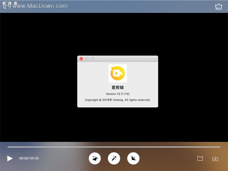Click the Version 13.11 (14) text
228x171 pixels.
[118, 94]
